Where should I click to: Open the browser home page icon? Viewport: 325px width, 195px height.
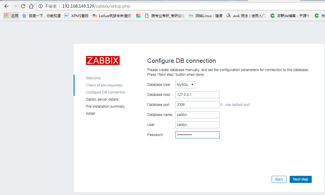coord(31,6)
